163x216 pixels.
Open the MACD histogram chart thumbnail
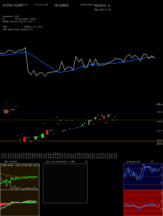pos(20,203)
